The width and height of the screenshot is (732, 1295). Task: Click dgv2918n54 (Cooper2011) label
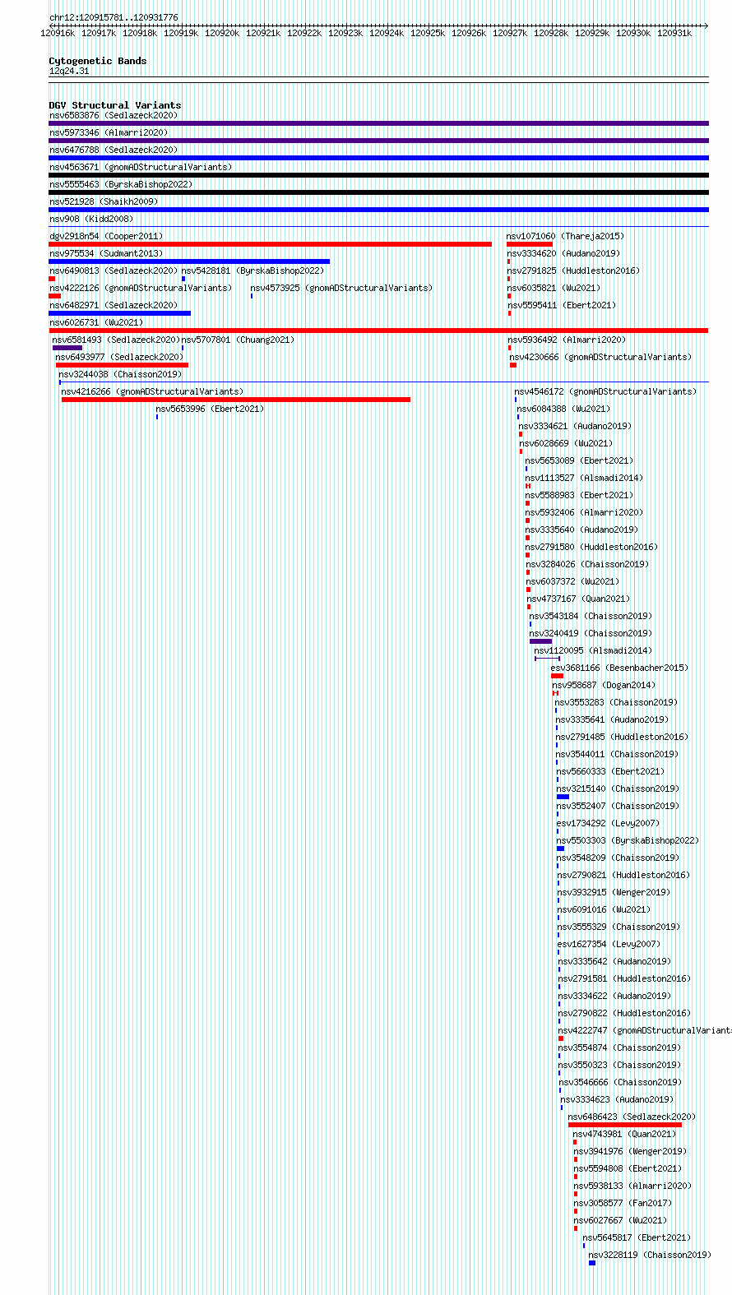106,237
